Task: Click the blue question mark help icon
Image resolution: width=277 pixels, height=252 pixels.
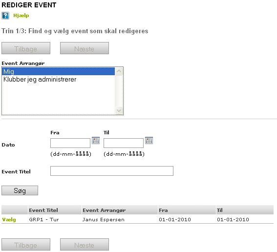Action: (5, 16)
